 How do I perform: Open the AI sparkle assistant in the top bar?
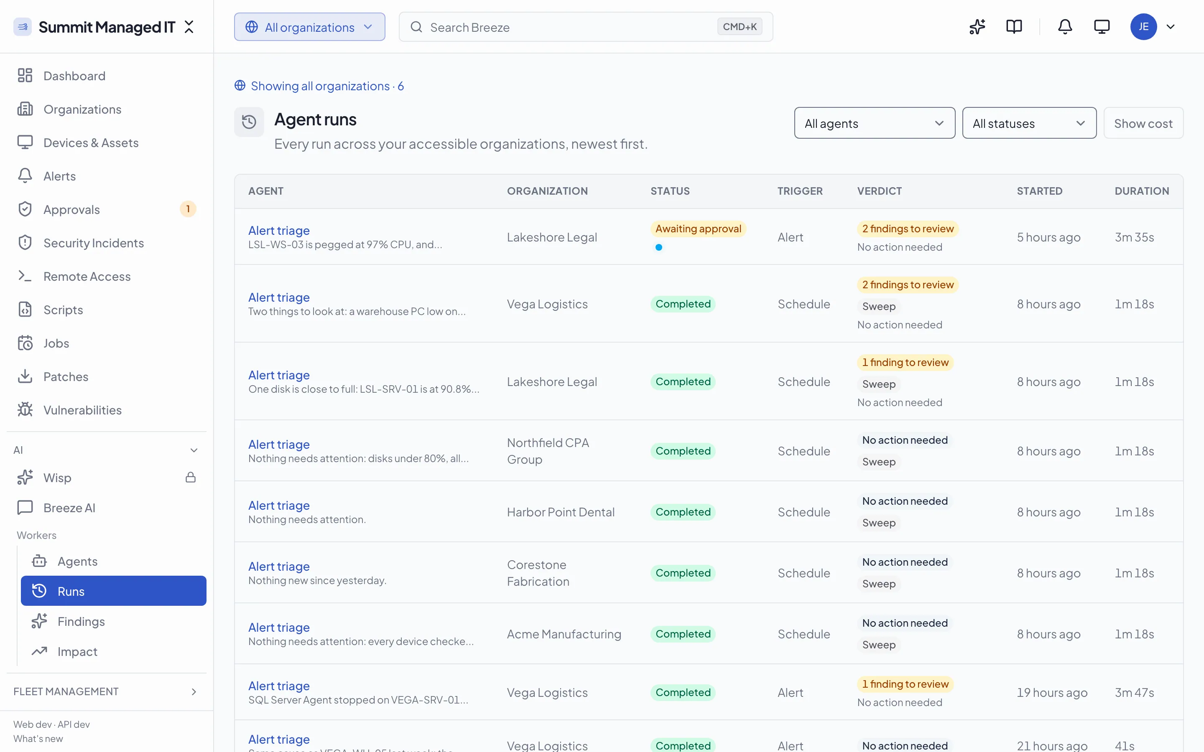pyautogui.click(x=977, y=27)
